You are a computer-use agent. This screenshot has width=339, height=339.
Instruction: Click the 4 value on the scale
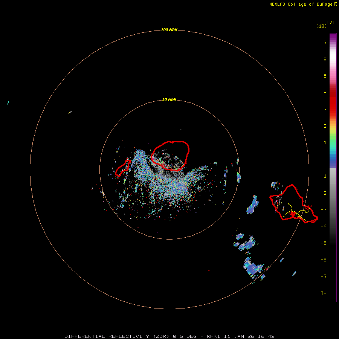tap(325, 93)
